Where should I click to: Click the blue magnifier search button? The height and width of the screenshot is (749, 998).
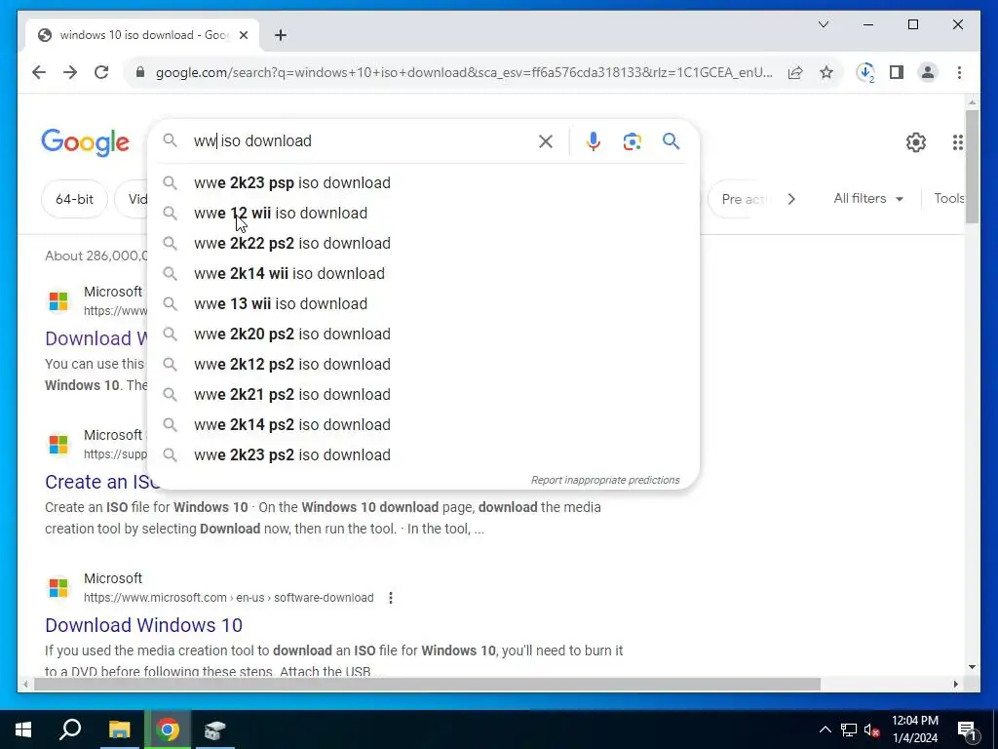[x=671, y=140]
